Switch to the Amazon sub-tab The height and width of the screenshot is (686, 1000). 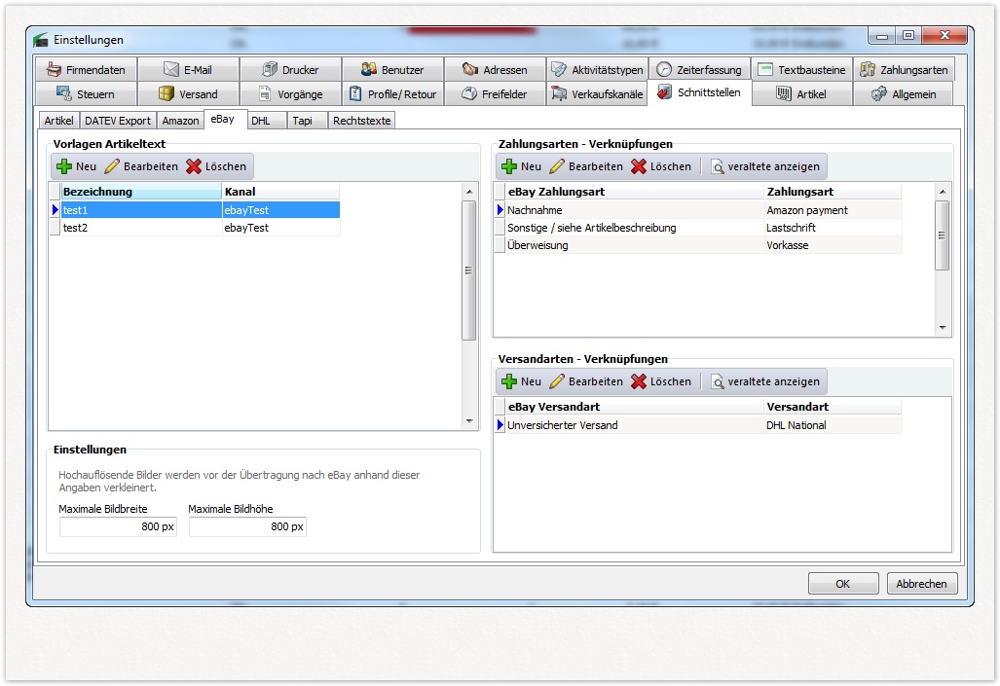(180, 121)
